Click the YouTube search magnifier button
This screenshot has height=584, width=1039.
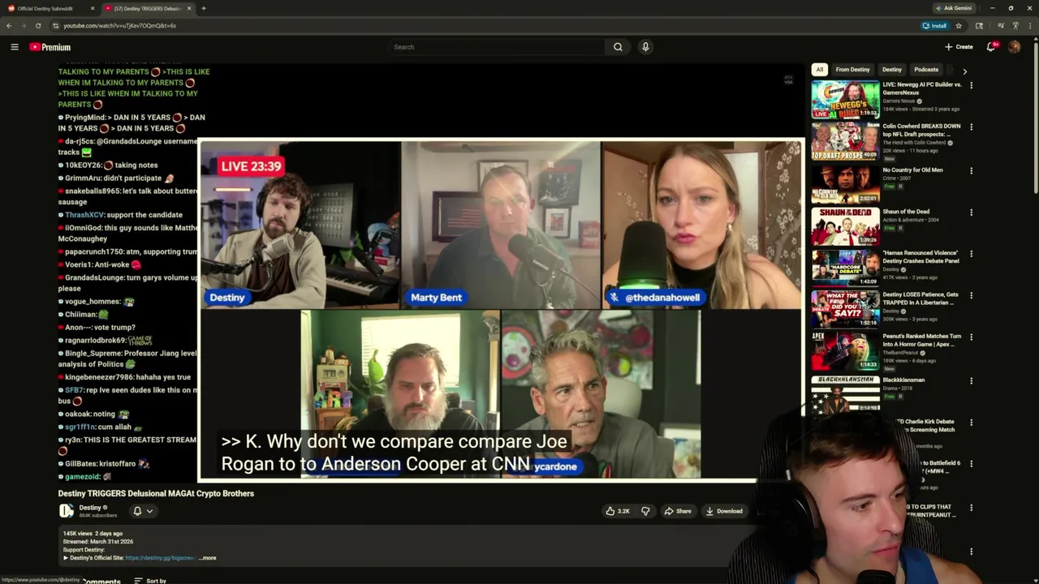(618, 47)
